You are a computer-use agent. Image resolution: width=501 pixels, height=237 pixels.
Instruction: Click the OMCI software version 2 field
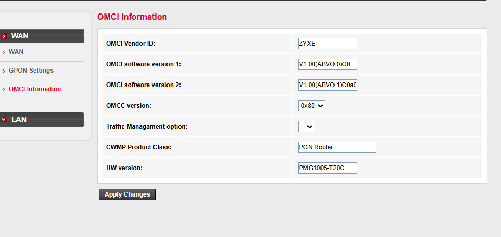328,85
